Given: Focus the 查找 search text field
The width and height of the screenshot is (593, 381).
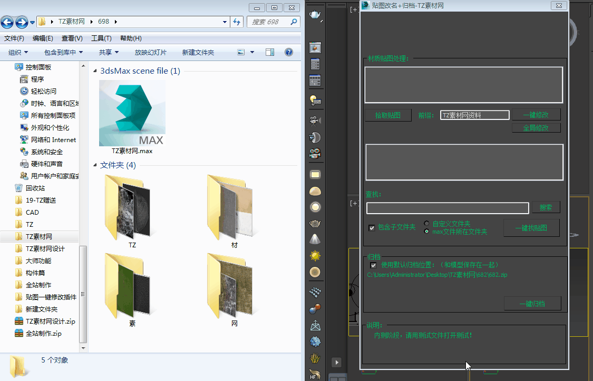Looking at the screenshot, I should (x=448, y=208).
